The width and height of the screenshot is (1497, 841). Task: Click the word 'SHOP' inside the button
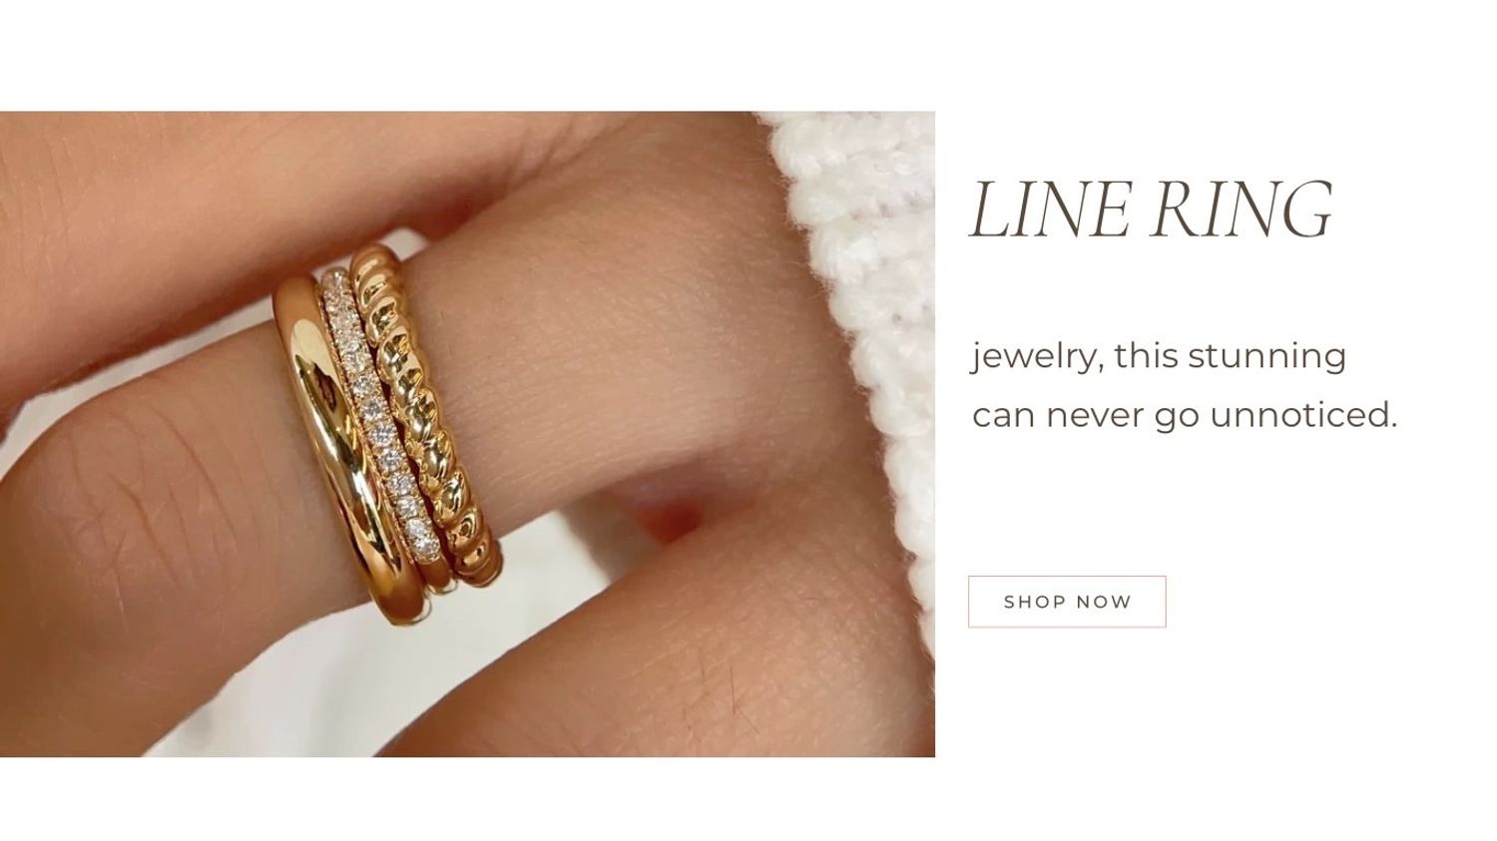click(1036, 602)
